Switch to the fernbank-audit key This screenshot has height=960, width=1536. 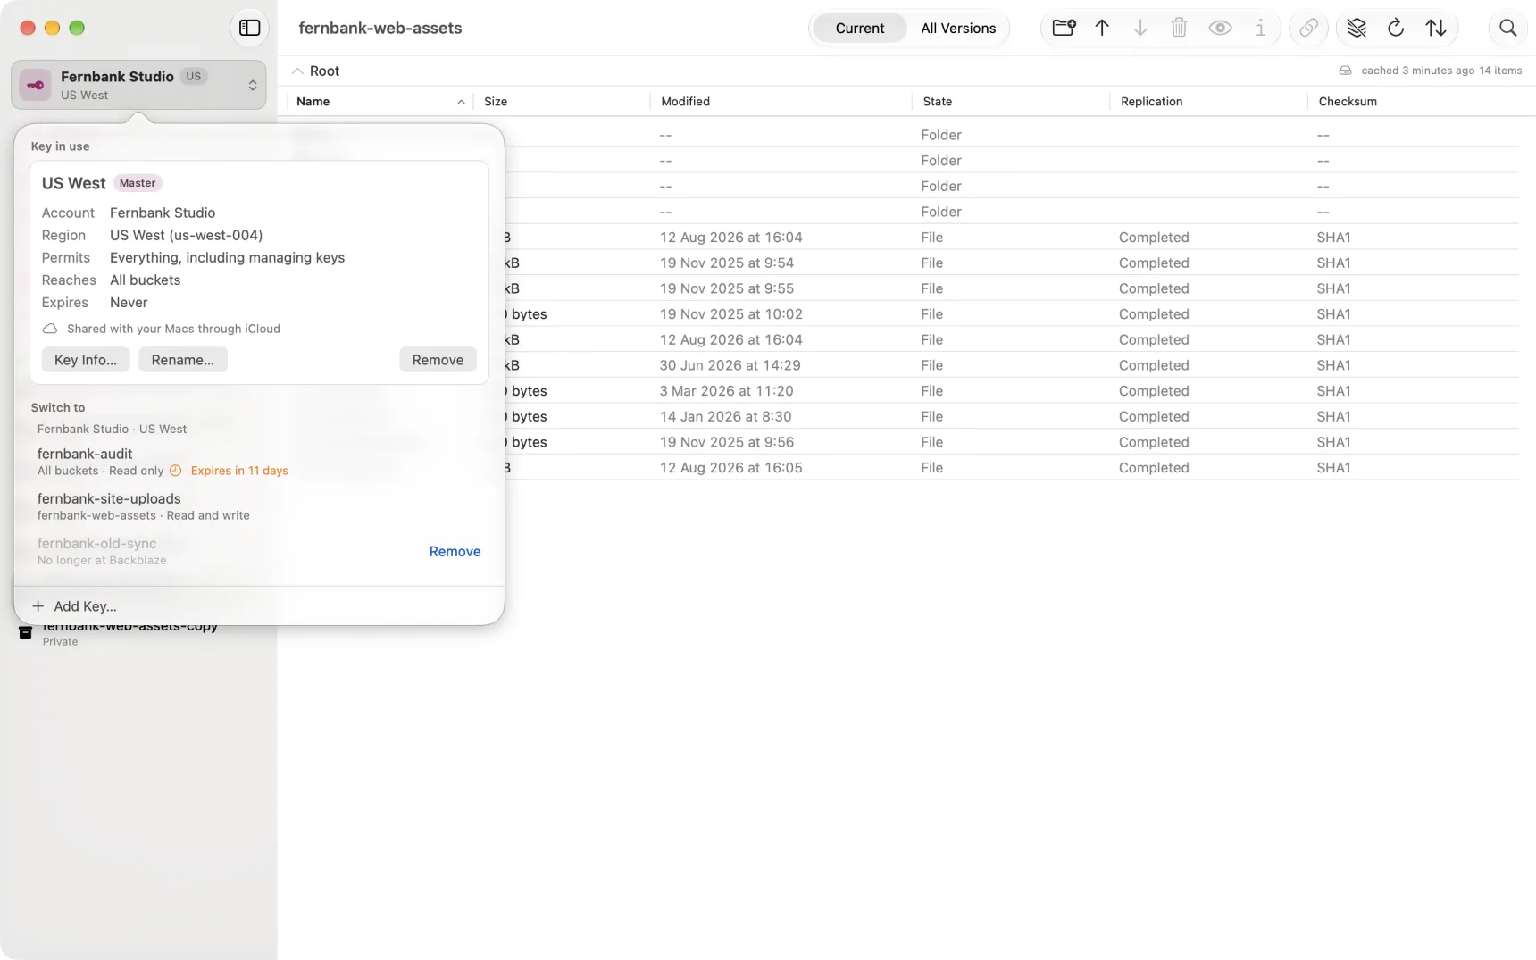coord(259,462)
